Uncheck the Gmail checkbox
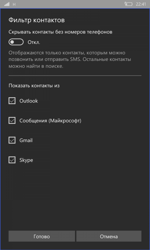Screen dimensions: 150x250 coord(12,140)
